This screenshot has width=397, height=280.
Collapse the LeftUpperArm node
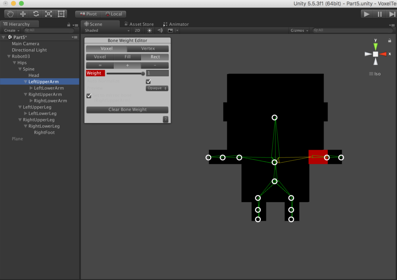pos(26,81)
